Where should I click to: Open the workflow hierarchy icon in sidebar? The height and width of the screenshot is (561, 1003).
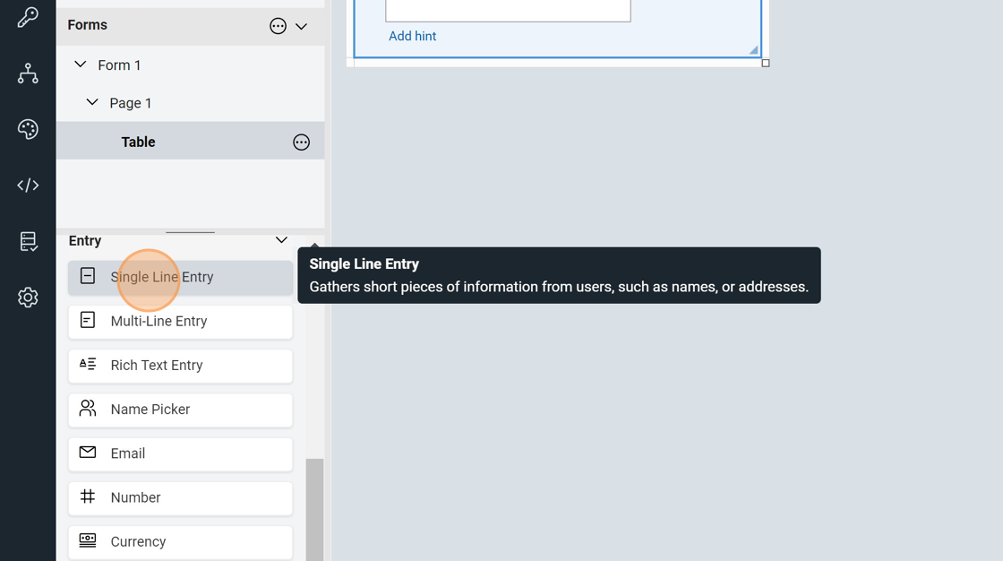coord(28,73)
